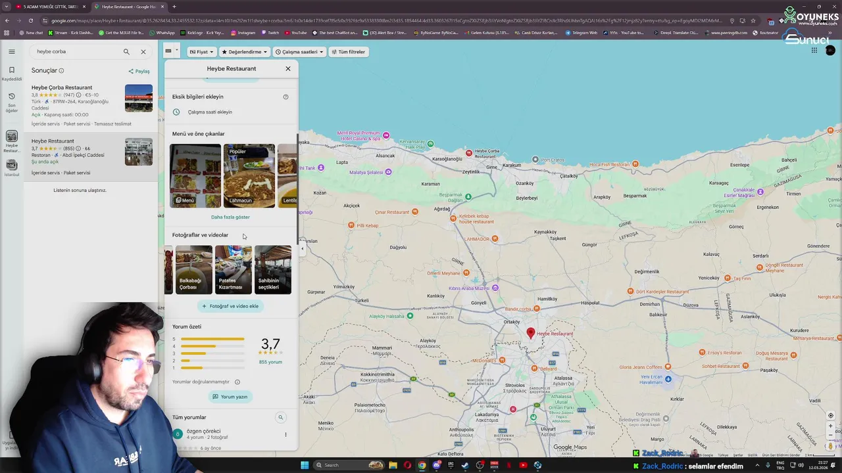Open Tüm filtreler all filters

[348, 52]
